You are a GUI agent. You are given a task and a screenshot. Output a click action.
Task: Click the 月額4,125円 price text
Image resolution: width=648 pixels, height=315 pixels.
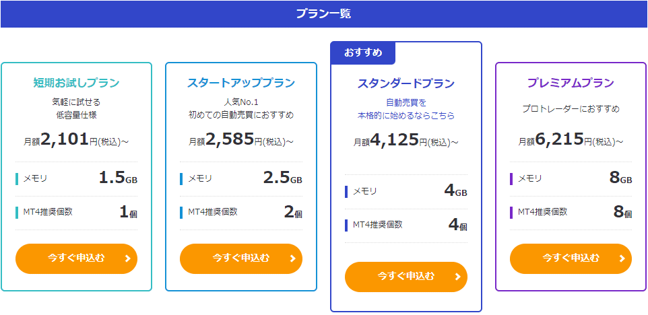pyautogui.click(x=406, y=141)
